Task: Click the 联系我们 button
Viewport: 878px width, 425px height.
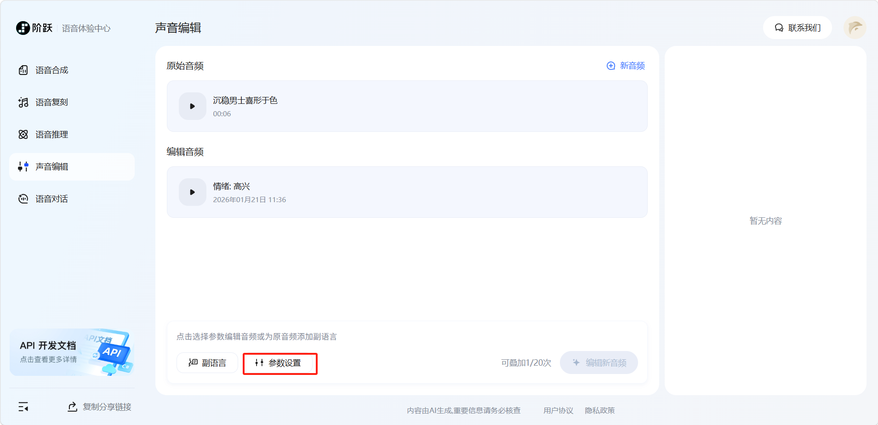Action: [x=798, y=28]
